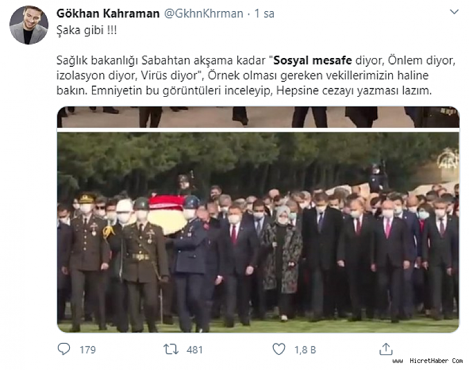Click the red wreath in the photo
Image resolution: width=469 pixels, height=370 pixels.
pos(167,202)
